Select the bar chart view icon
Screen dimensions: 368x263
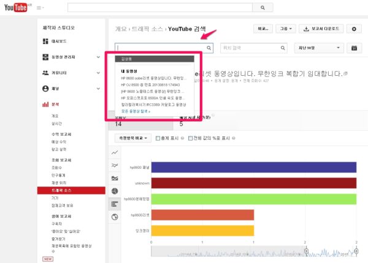[x=115, y=204]
